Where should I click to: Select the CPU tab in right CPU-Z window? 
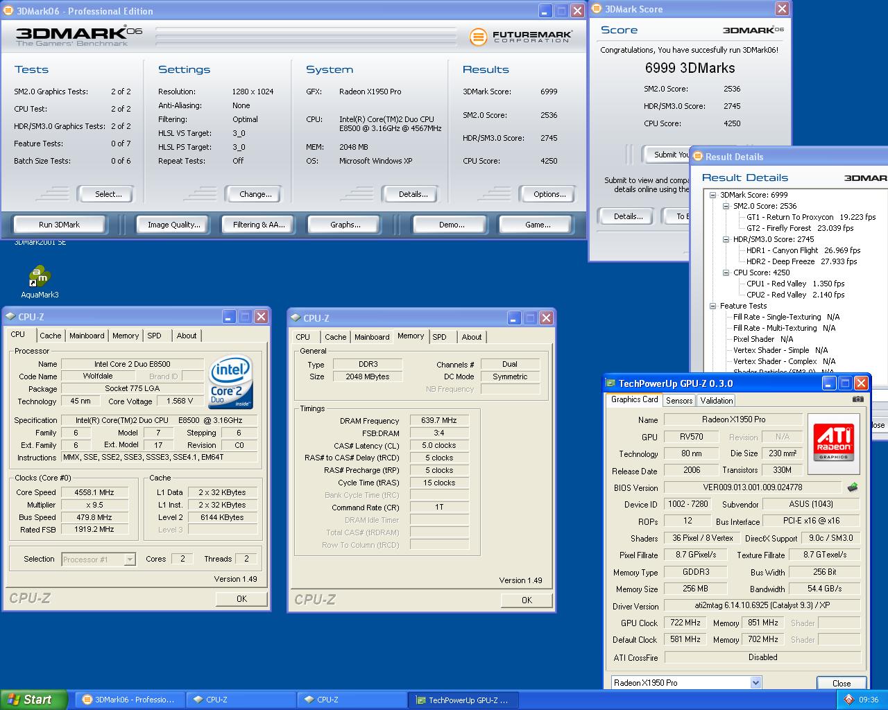click(x=303, y=337)
